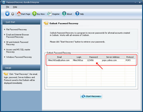Click the Quick Start panel header

pos(21,22)
